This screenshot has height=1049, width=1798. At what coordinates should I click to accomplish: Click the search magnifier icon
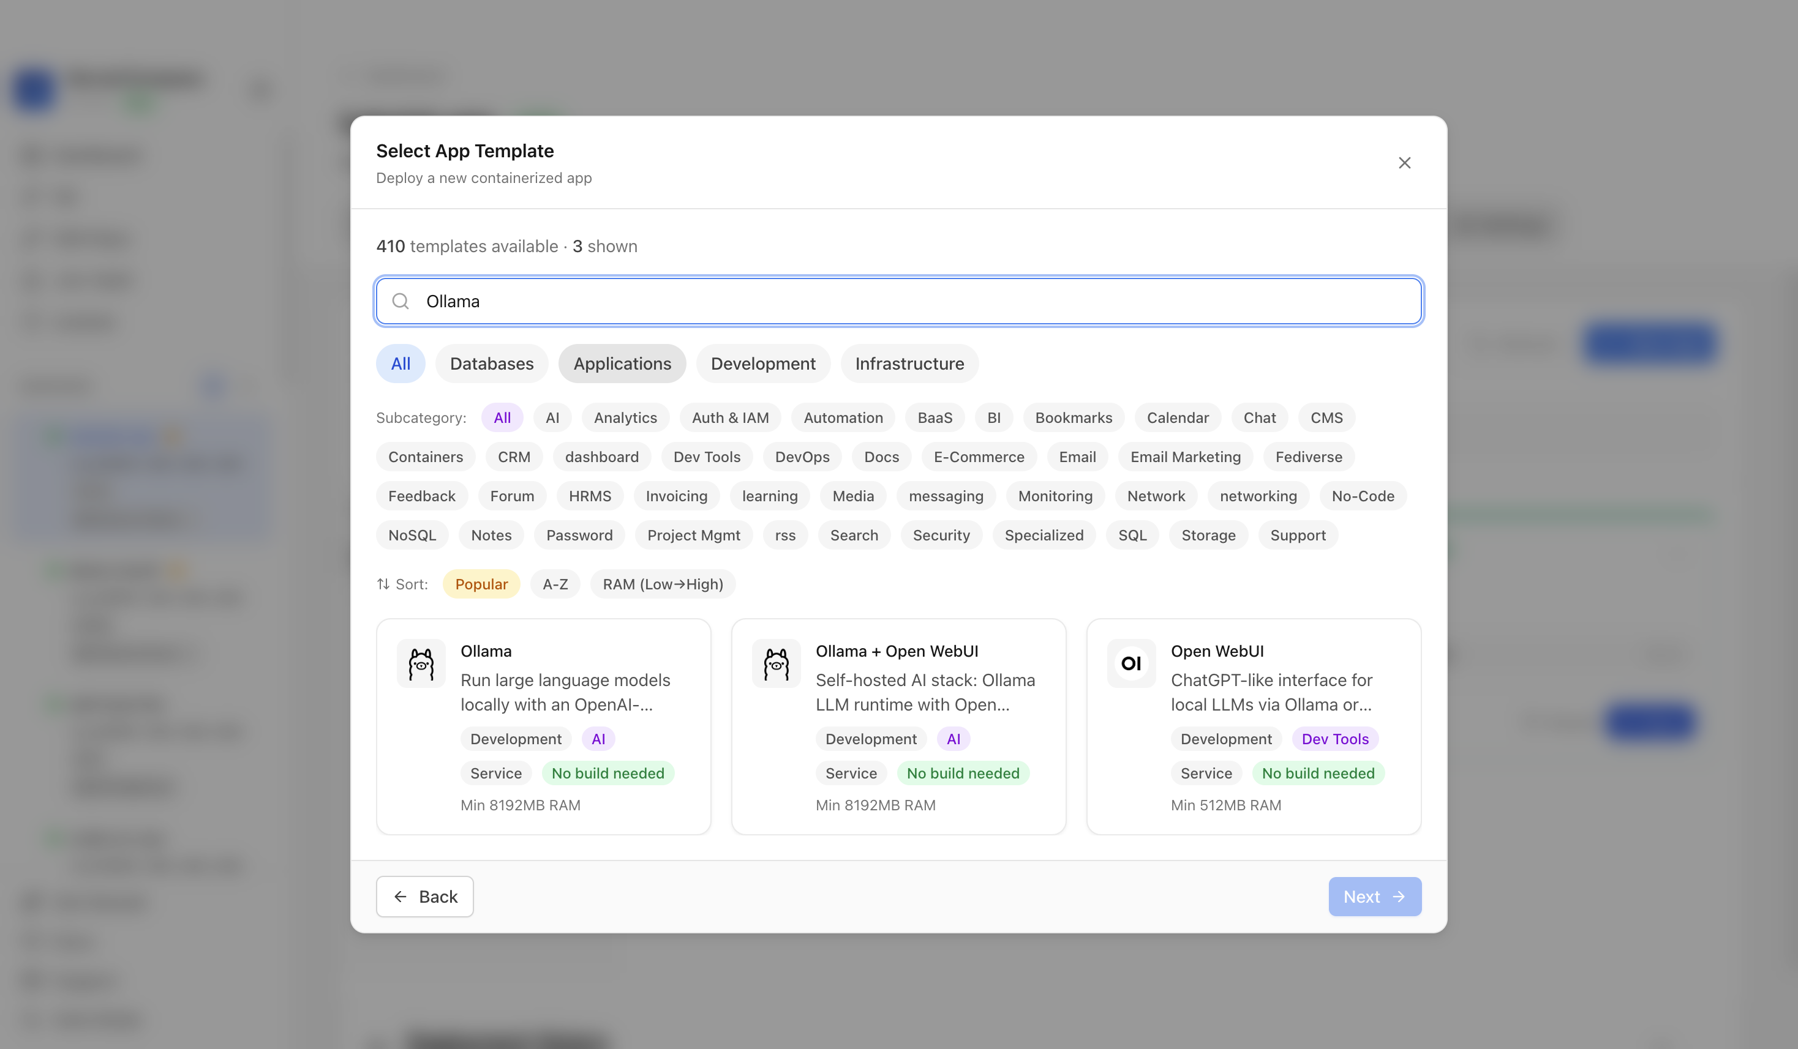pos(401,301)
